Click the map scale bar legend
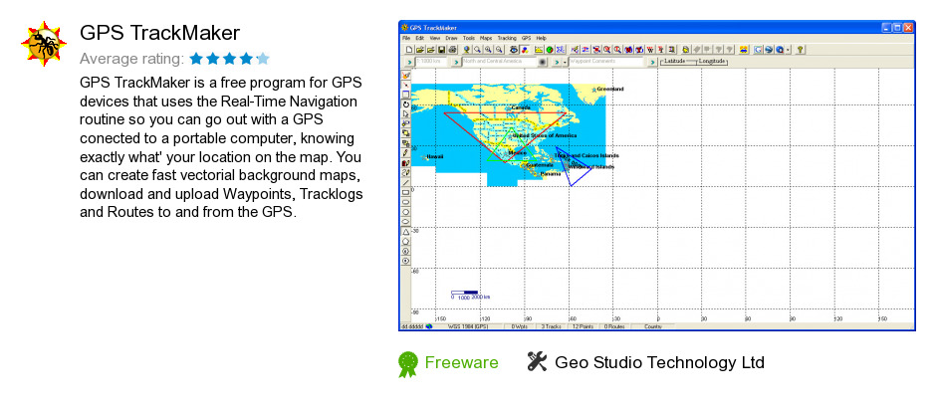This screenshot has height=408, width=936. tap(470, 295)
